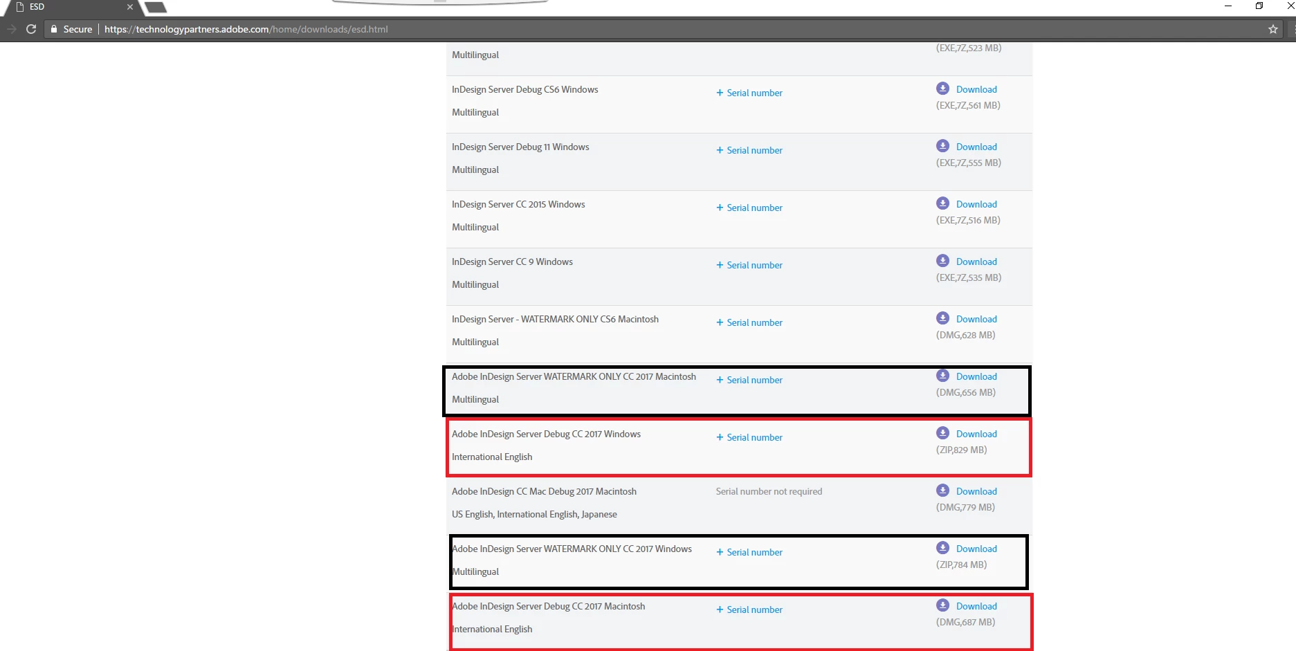The height and width of the screenshot is (651, 1296).
Task: Click download icon for WATERMARK ONLY CS6 Macintosh
Action: (x=942, y=318)
